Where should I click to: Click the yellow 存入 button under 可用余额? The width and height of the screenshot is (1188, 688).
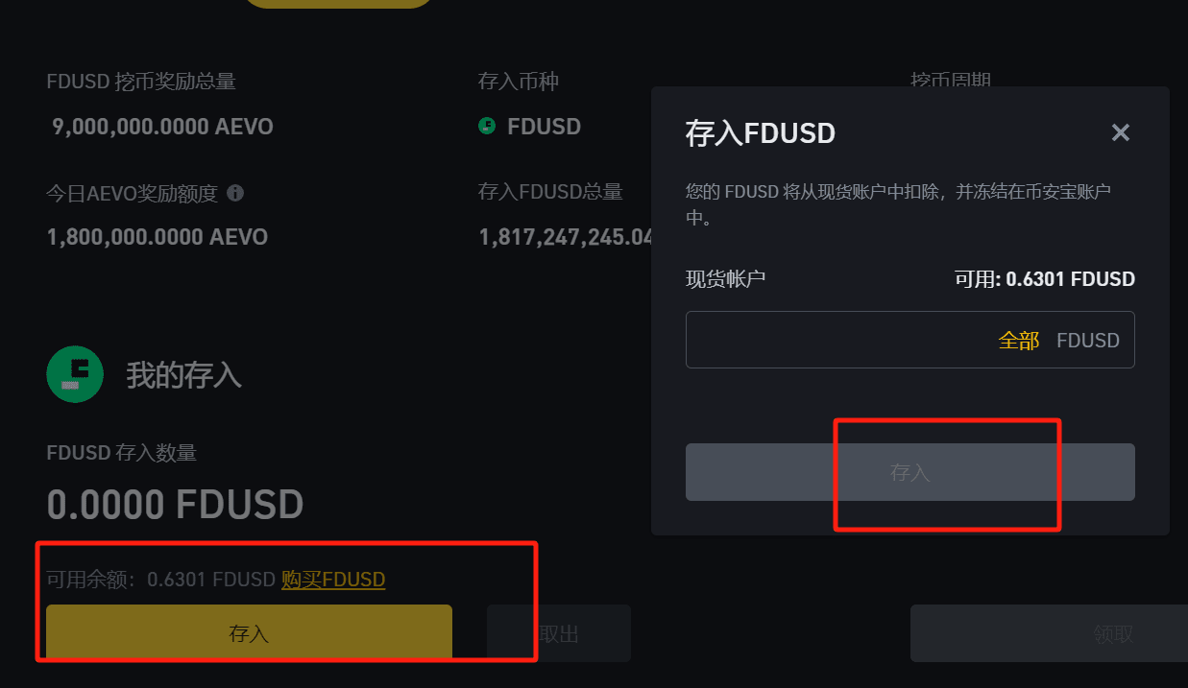pos(249,633)
